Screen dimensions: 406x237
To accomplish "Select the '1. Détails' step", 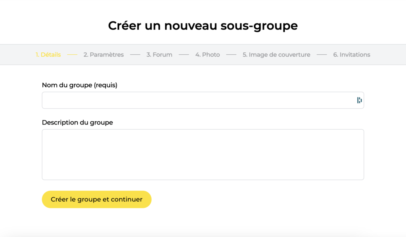I will 48,55.
